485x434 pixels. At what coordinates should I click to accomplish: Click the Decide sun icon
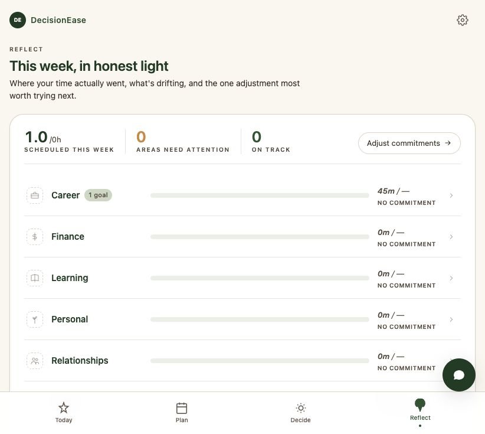click(301, 408)
